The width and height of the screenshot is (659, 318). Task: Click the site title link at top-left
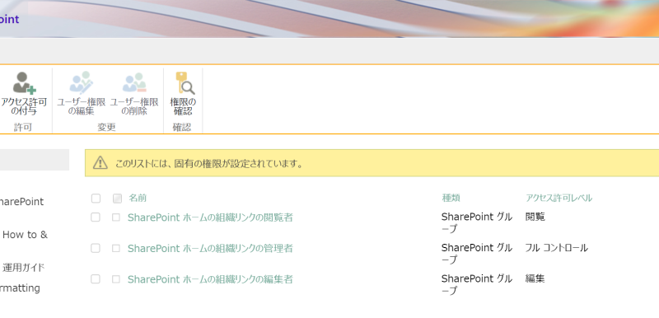click(9, 19)
